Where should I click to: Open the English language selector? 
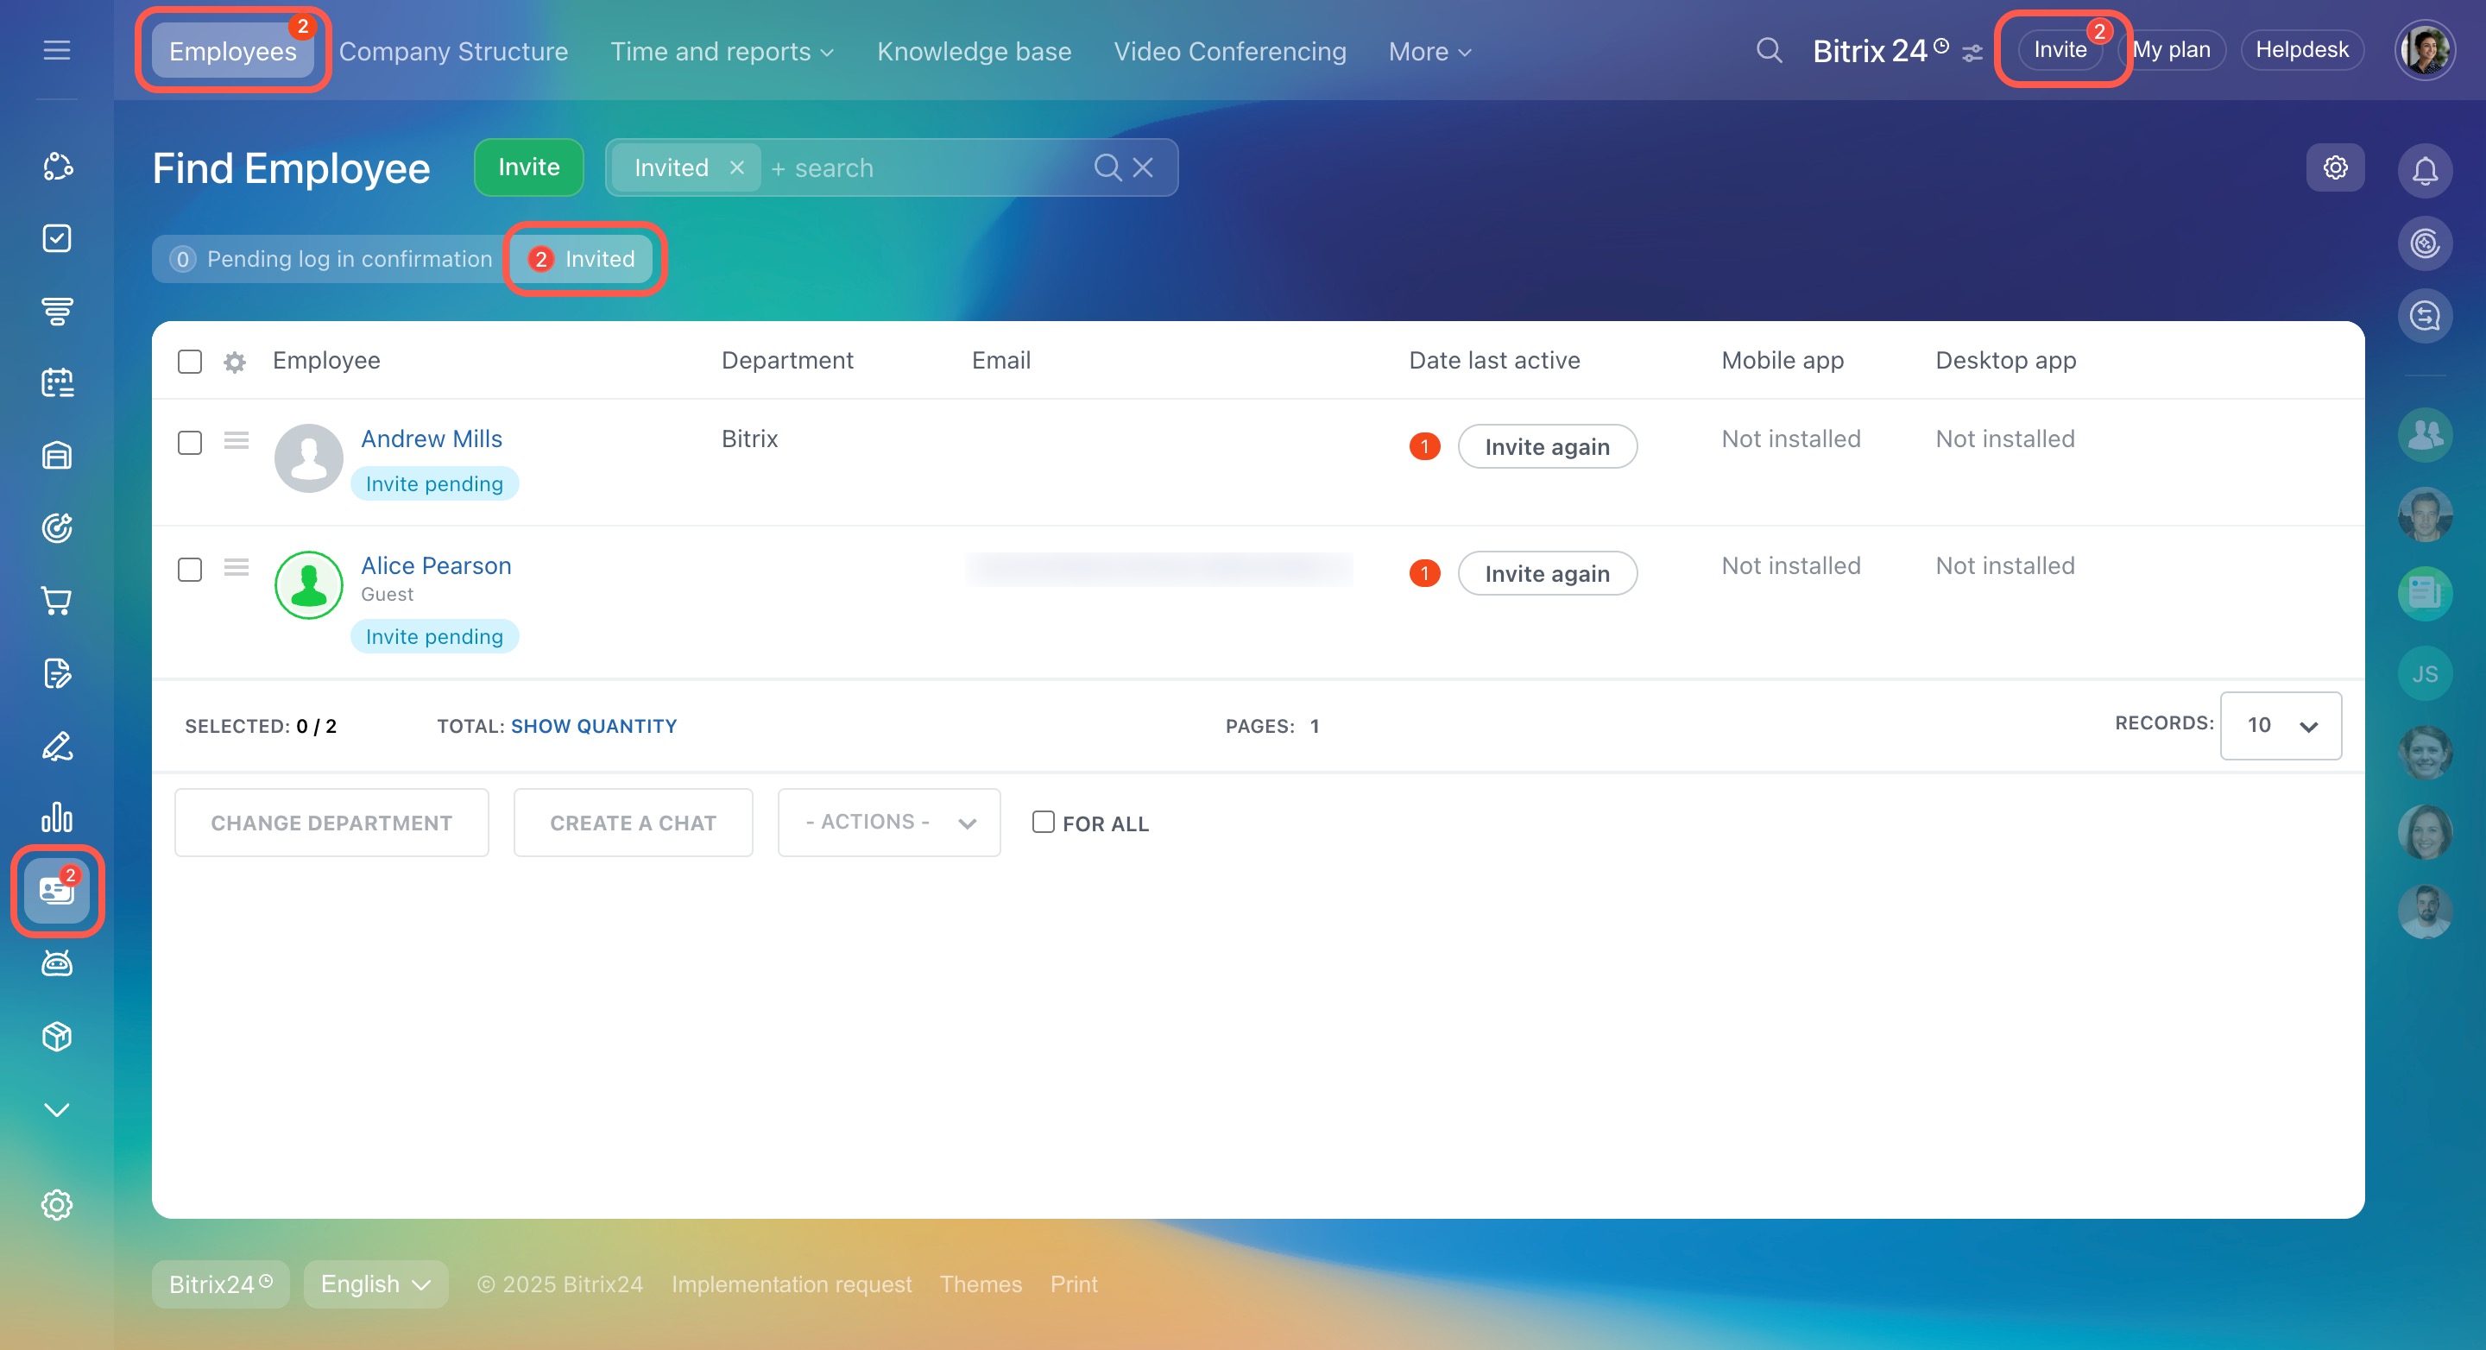coord(375,1284)
